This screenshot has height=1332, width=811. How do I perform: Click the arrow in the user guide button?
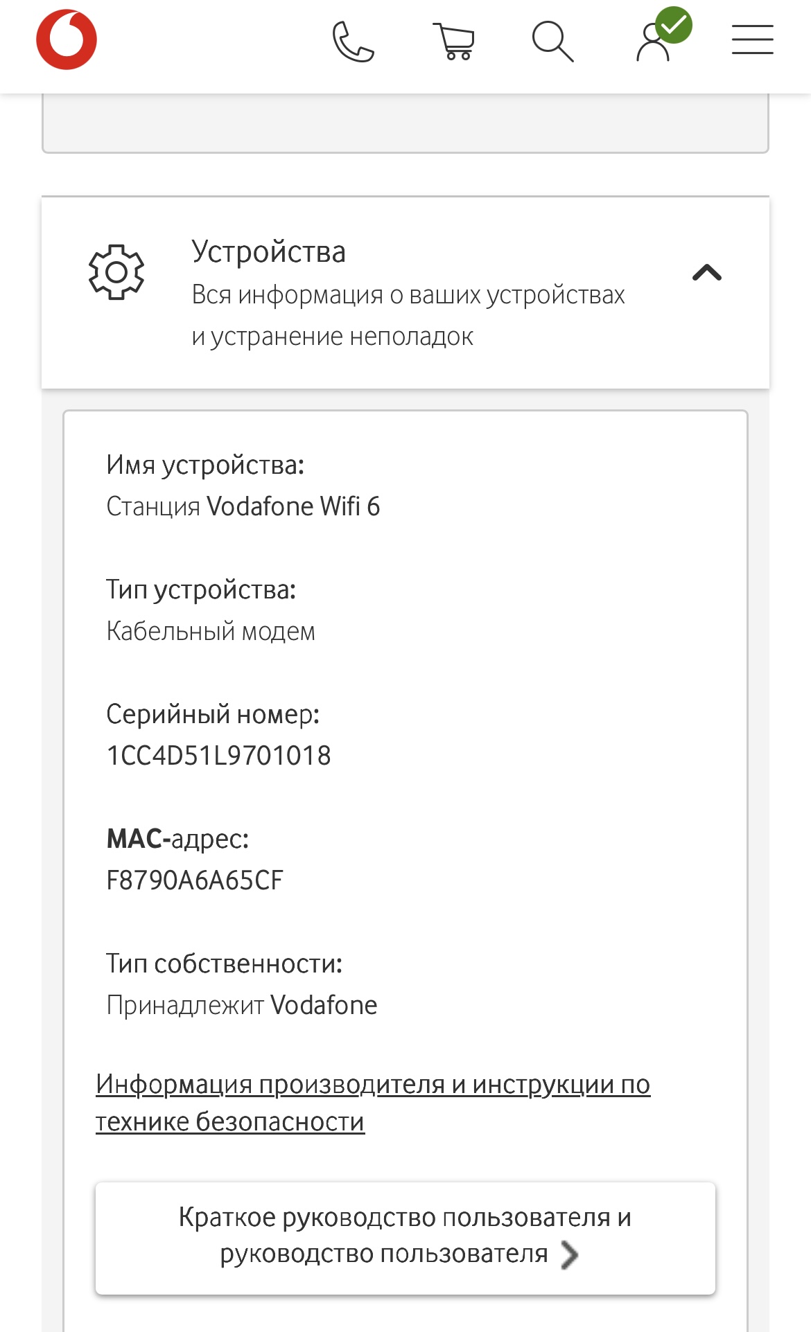pos(570,1254)
